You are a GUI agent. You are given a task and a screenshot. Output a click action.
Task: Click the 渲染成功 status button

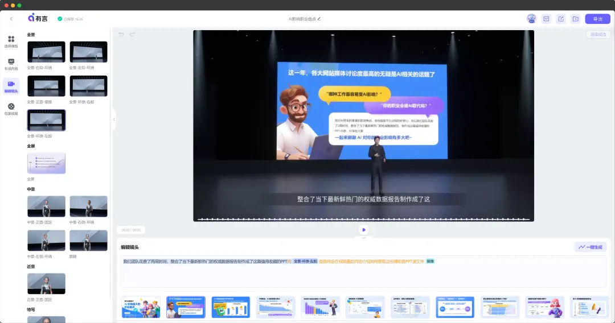(598, 35)
